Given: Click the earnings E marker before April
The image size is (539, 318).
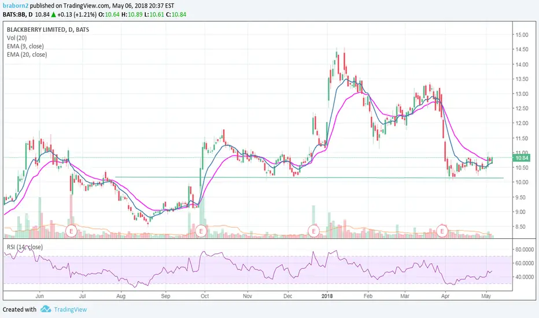Looking at the screenshot, I should [442, 231].
